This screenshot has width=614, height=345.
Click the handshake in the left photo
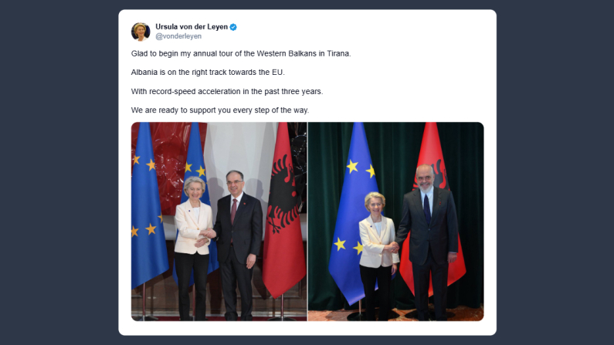208,235
